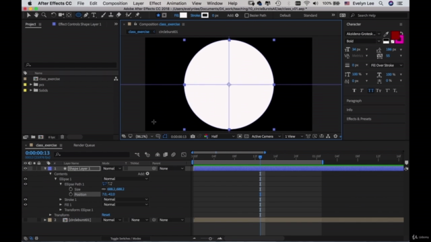Select the Selection arrow tool
This screenshot has width=431, height=242.
pyautogui.click(x=28, y=15)
